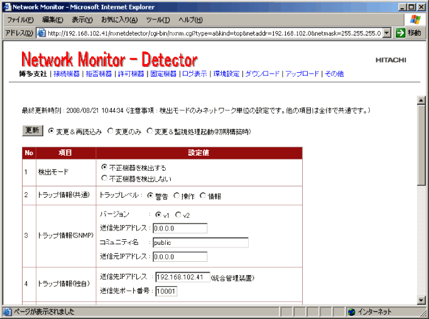Select SNMP version v1
The image size is (429, 319).
158,215
